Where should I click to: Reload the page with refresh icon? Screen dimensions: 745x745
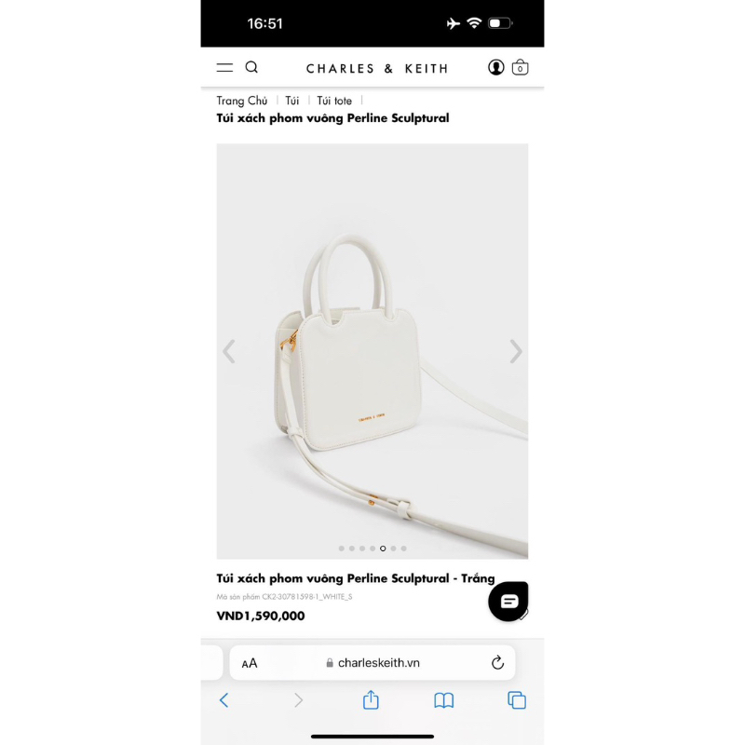497,662
